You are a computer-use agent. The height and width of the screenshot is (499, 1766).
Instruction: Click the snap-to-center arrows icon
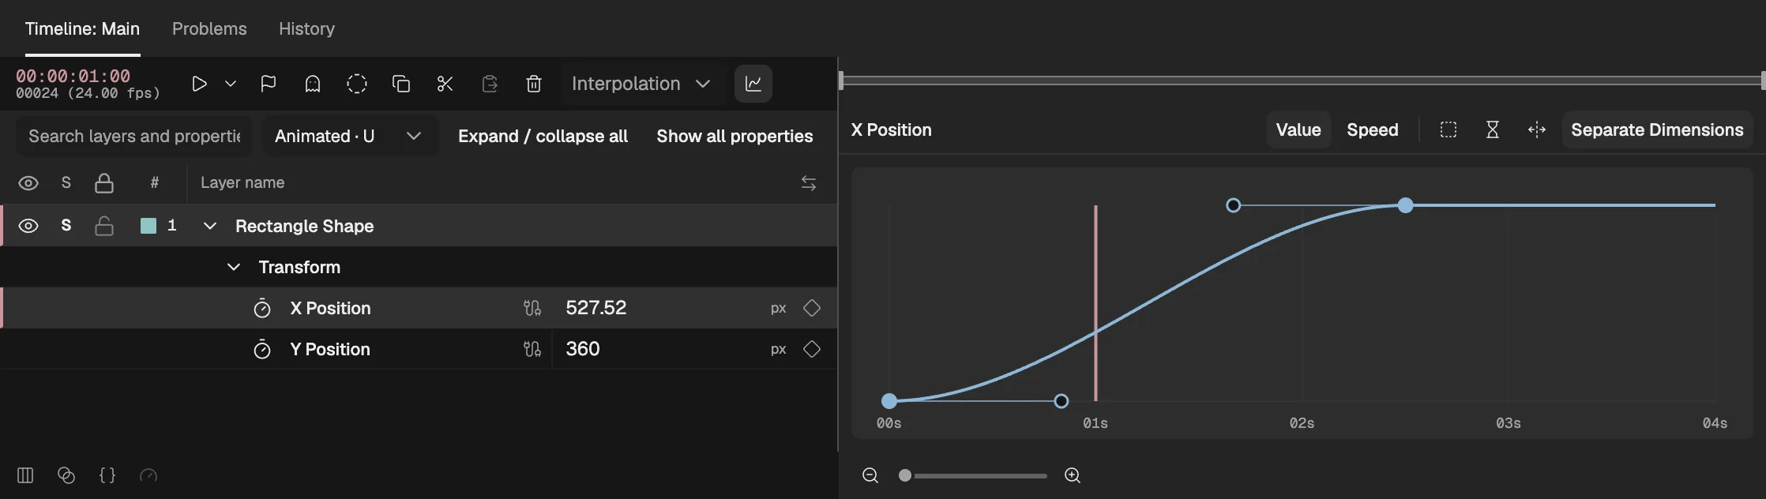pos(1537,129)
